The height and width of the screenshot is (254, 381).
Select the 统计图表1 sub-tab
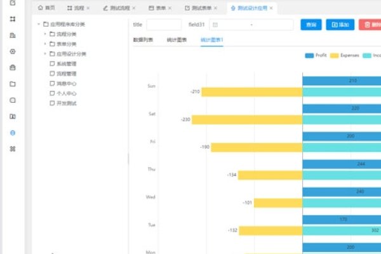(x=212, y=40)
